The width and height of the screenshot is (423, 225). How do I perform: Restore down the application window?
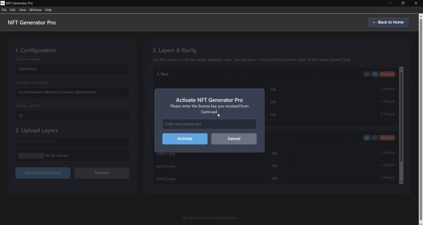403,3
